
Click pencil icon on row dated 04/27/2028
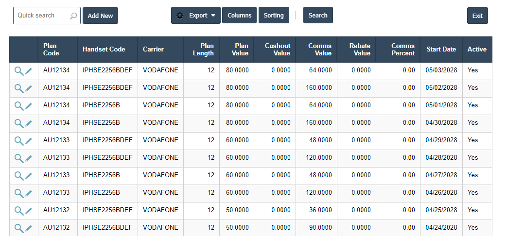tap(29, 176)
